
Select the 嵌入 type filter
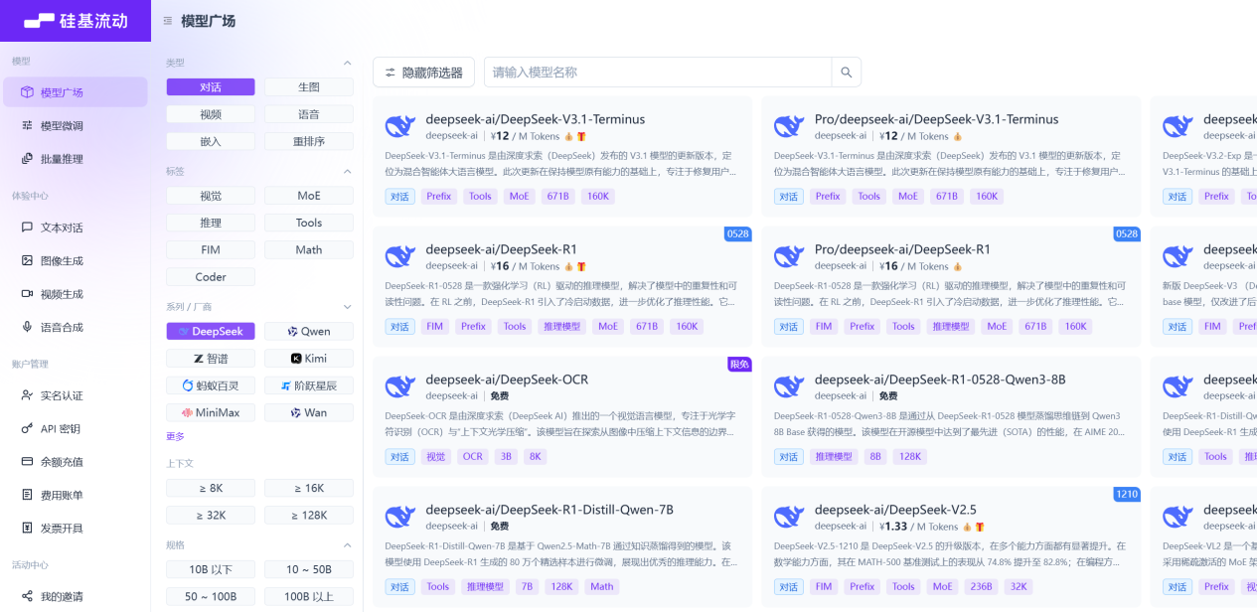click(211, 141)
